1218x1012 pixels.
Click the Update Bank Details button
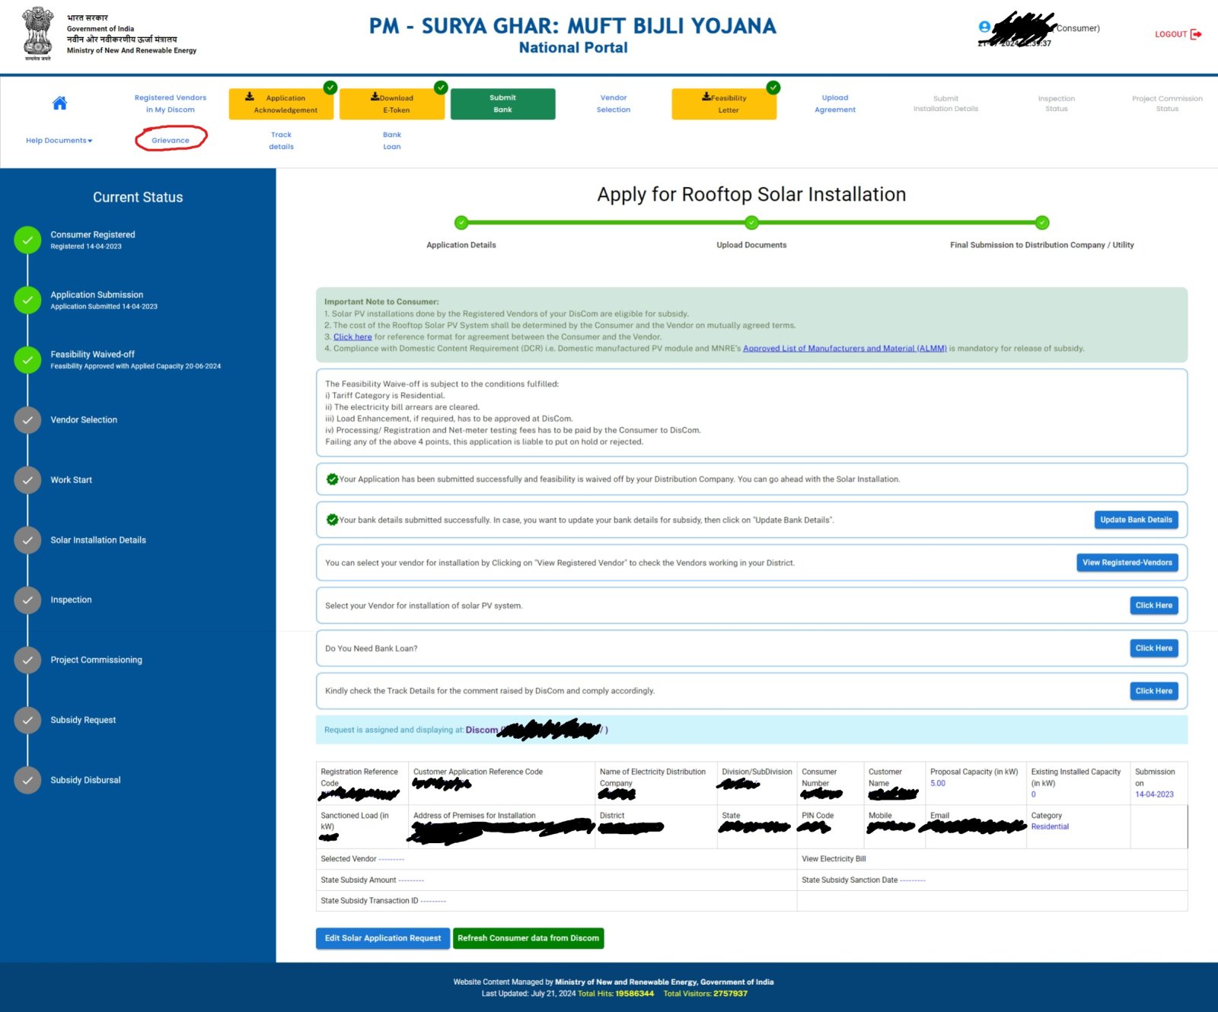(x=1136, y=520)
